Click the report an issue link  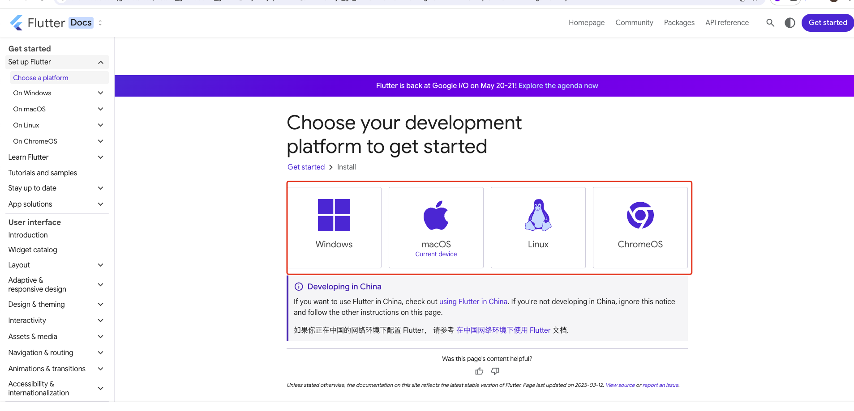click(661, 385)
